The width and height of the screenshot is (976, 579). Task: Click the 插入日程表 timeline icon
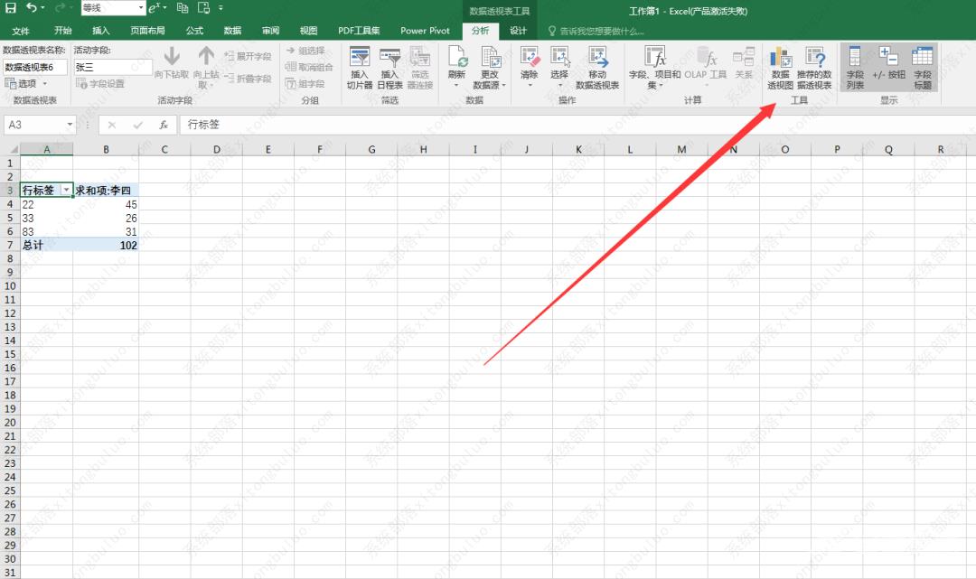389,67
